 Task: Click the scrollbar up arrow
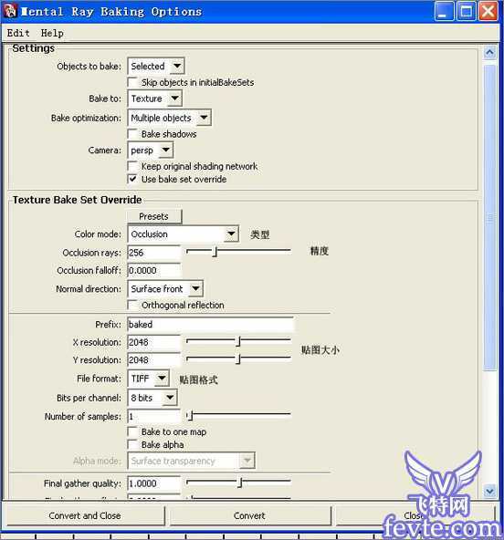(490, 53)
